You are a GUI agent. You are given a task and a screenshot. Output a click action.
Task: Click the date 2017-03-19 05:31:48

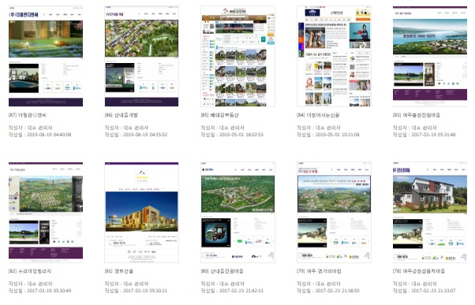pos(433,135)
